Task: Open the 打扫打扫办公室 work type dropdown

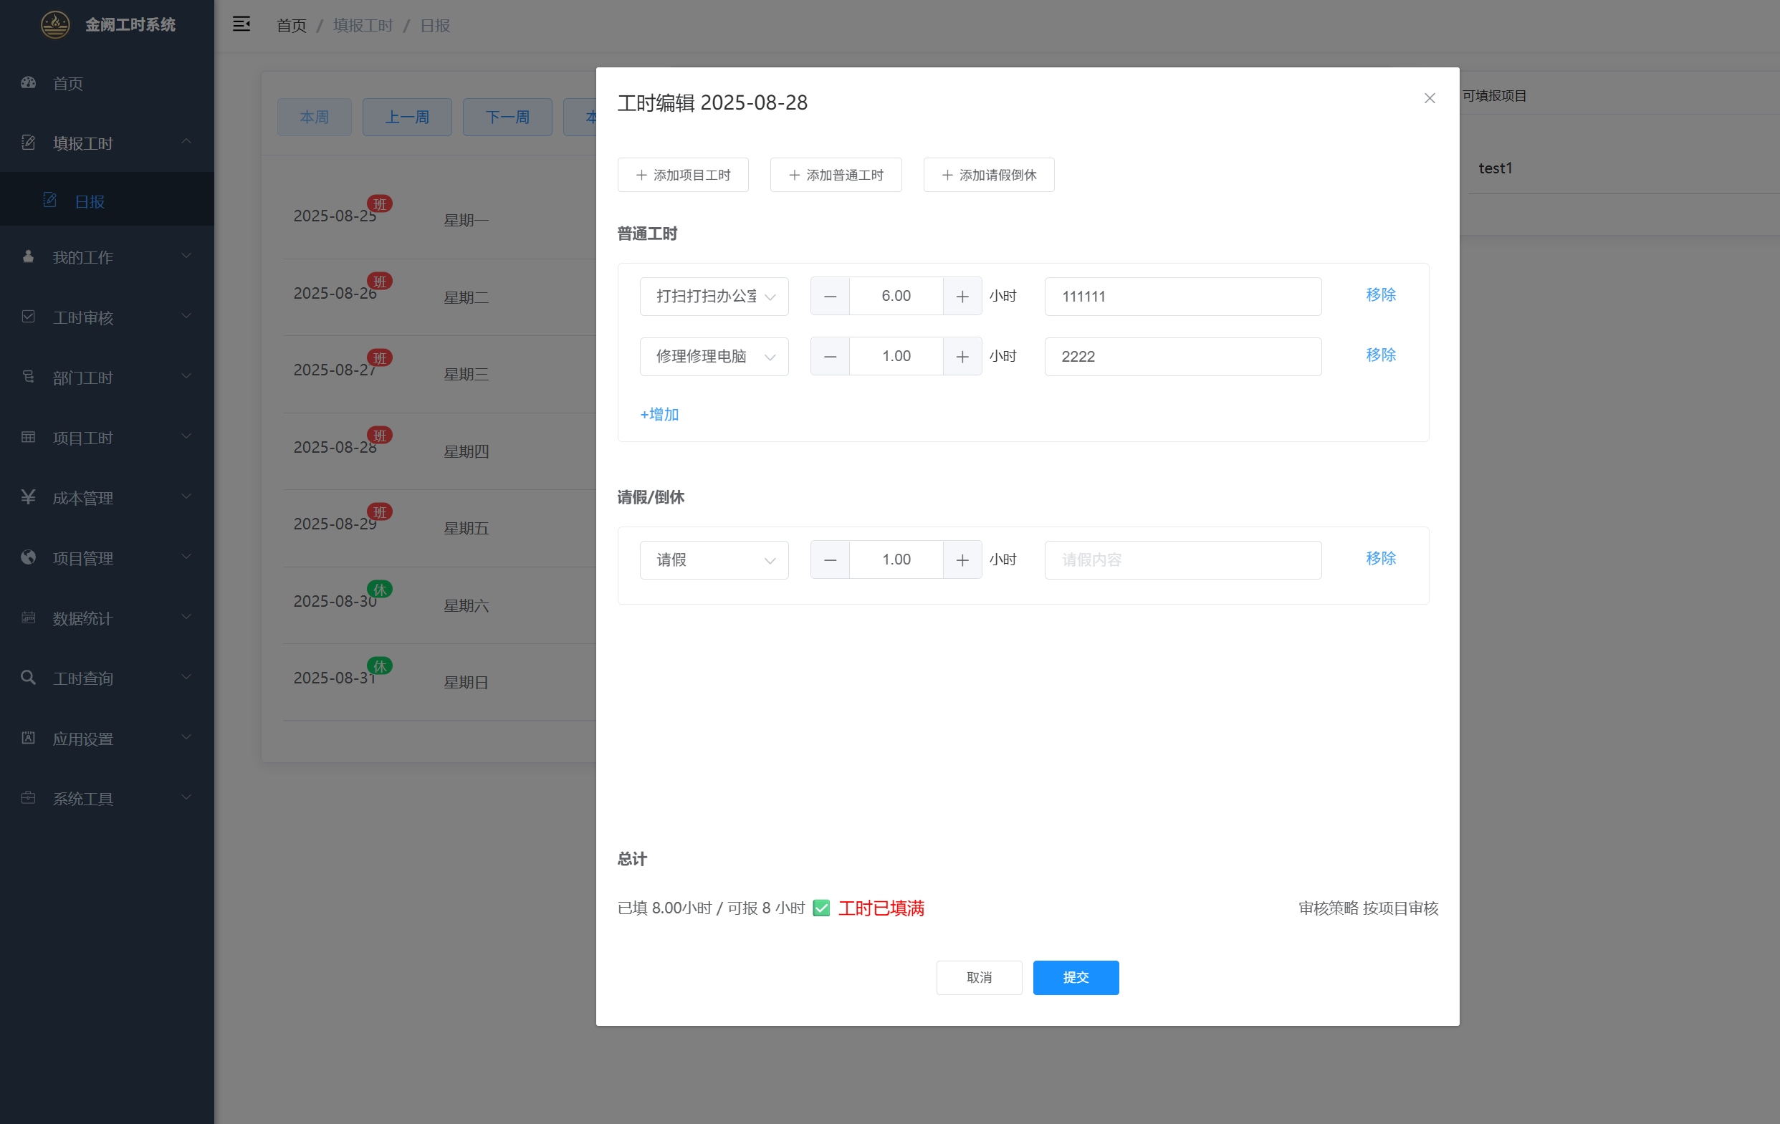Action: click(x=713, y=297)
